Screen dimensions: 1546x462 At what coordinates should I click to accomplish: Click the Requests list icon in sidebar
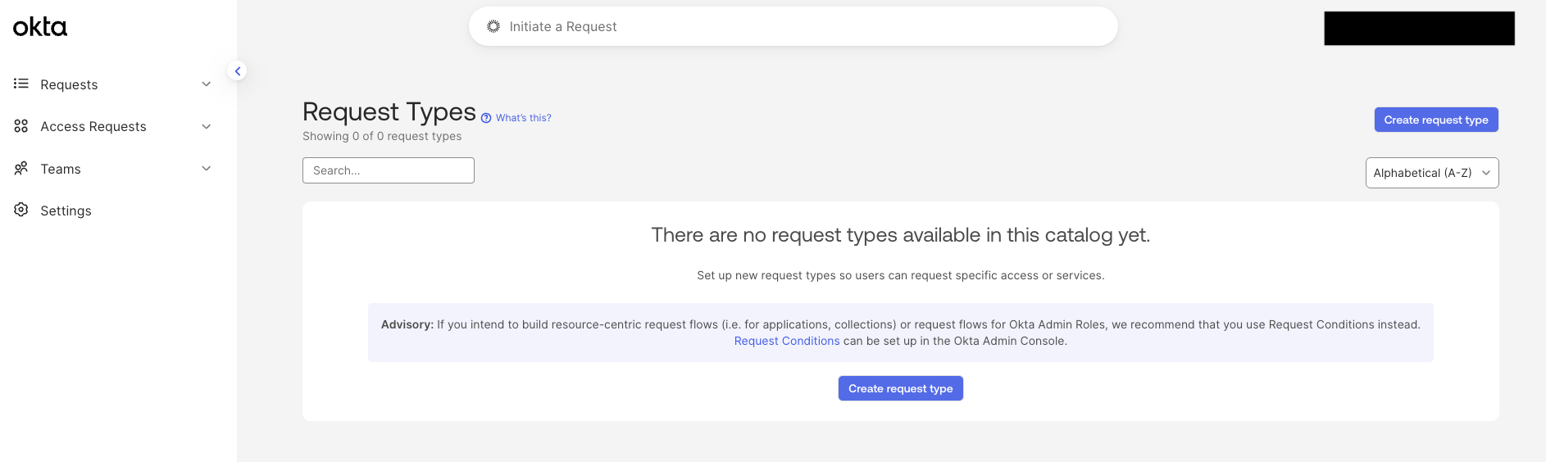21,84
